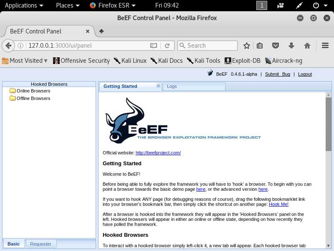This screenshot has width=334, height=251.
Task: Switch to the Requester tab
Action: [x=40, y=244]
